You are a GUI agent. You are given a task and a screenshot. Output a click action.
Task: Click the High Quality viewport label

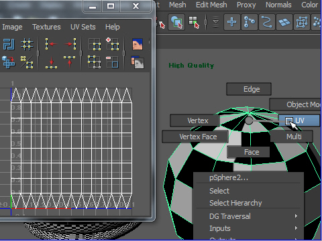coord(191,66)
